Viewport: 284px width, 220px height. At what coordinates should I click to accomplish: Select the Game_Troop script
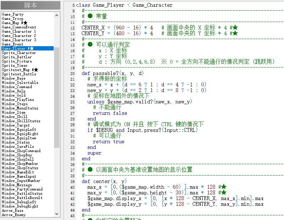(x=12, y=18)
